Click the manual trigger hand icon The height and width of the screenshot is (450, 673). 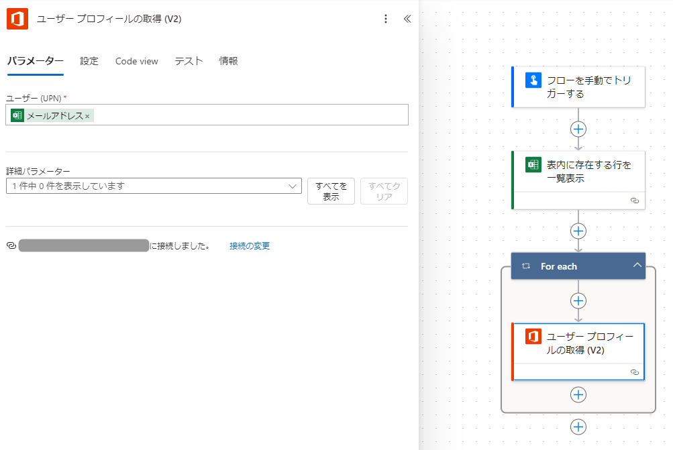click(533, 80)
